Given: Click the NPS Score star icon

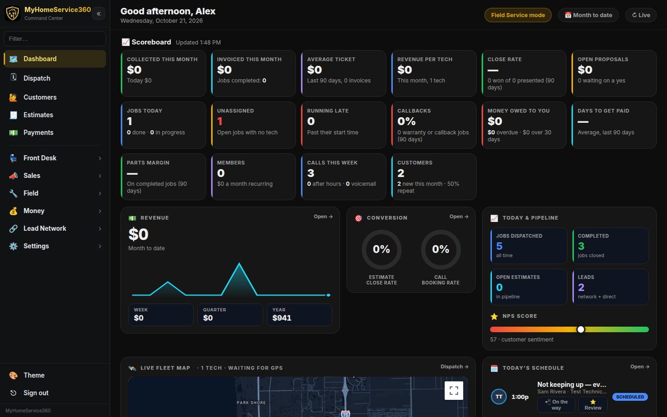Looking at the screenshot, I should coord(494,316).
